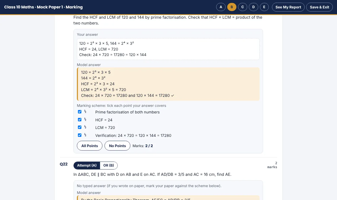Click the Q22 question text about ΔABC
337x200 pixels.
click(x=152, y=174)
